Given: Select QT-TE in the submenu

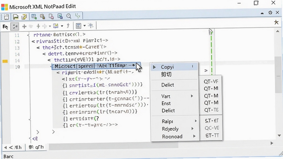Looking at the screenshot, I should [211, 110].
